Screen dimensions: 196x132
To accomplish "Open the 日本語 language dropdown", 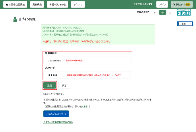I will point(185,24).
